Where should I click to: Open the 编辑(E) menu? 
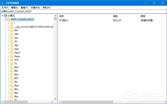(14, 8)
